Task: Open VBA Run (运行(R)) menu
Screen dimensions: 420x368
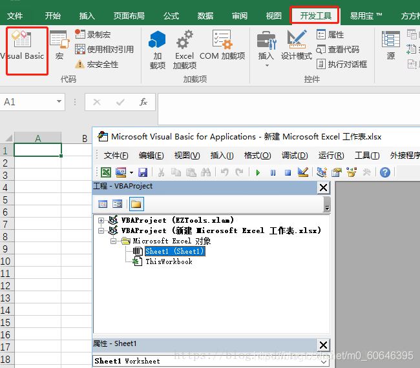Action: (331, 156)
